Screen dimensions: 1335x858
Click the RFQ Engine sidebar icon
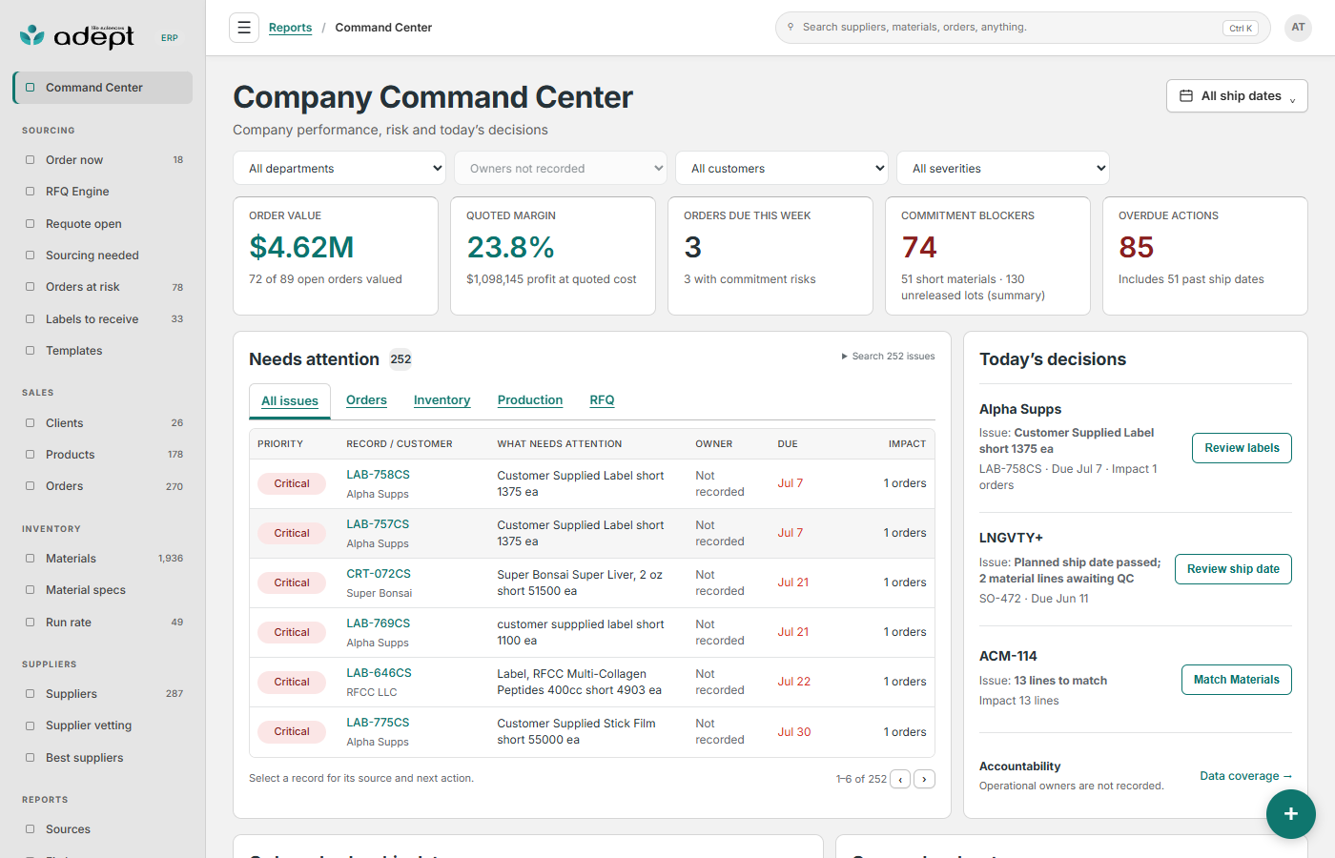(x=31, y=192)
